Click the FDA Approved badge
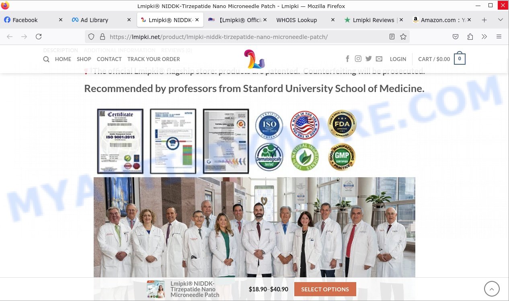Image resolution: width=509 pixels, height=301 pixels. coord(342,125)
